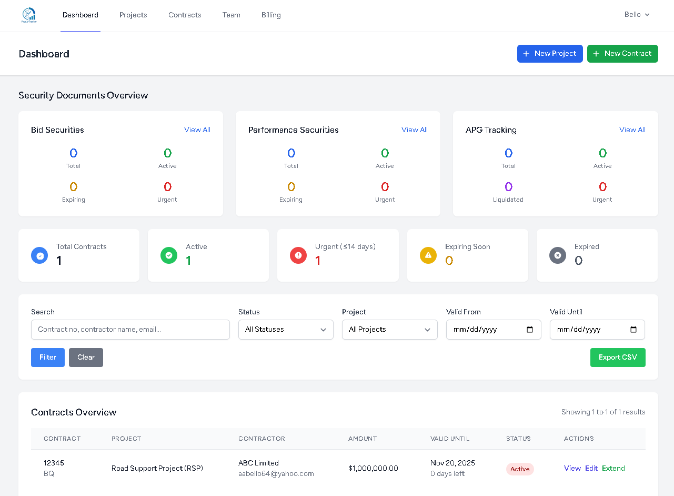Switch to the Projects tab
This screenshot has height=496, width=674.
pos(133,15)
